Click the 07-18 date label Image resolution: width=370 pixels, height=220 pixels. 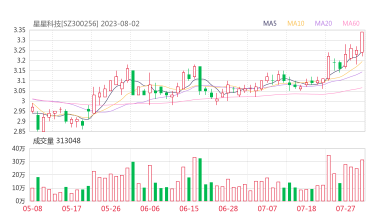[306, 208]
